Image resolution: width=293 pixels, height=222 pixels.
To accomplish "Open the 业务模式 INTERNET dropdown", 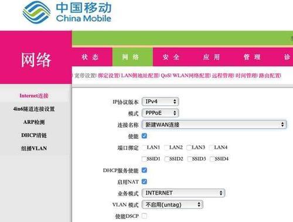I will pos(183,193).
